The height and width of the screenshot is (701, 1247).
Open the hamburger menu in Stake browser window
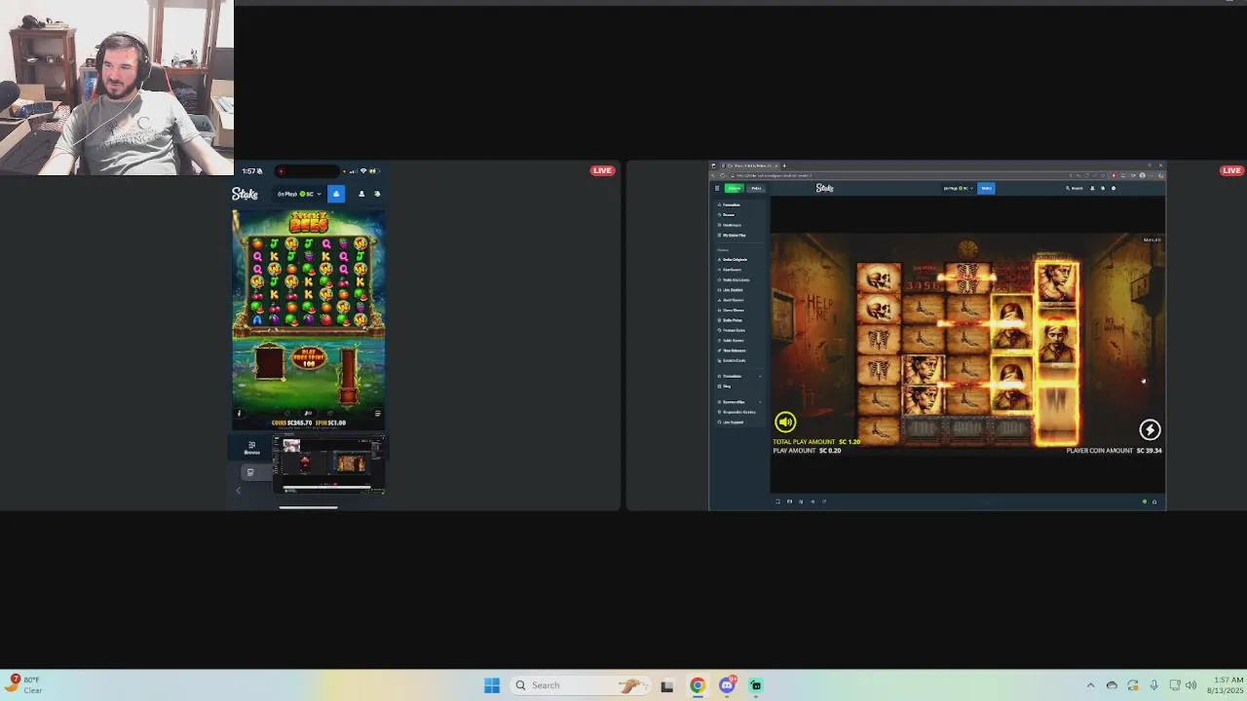pos(717,188)
